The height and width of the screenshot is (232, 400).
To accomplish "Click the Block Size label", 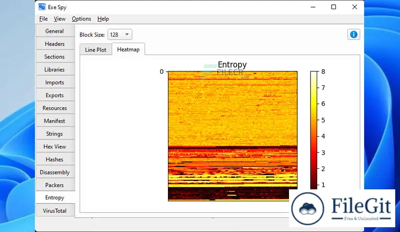I will (x=92, y=35).
